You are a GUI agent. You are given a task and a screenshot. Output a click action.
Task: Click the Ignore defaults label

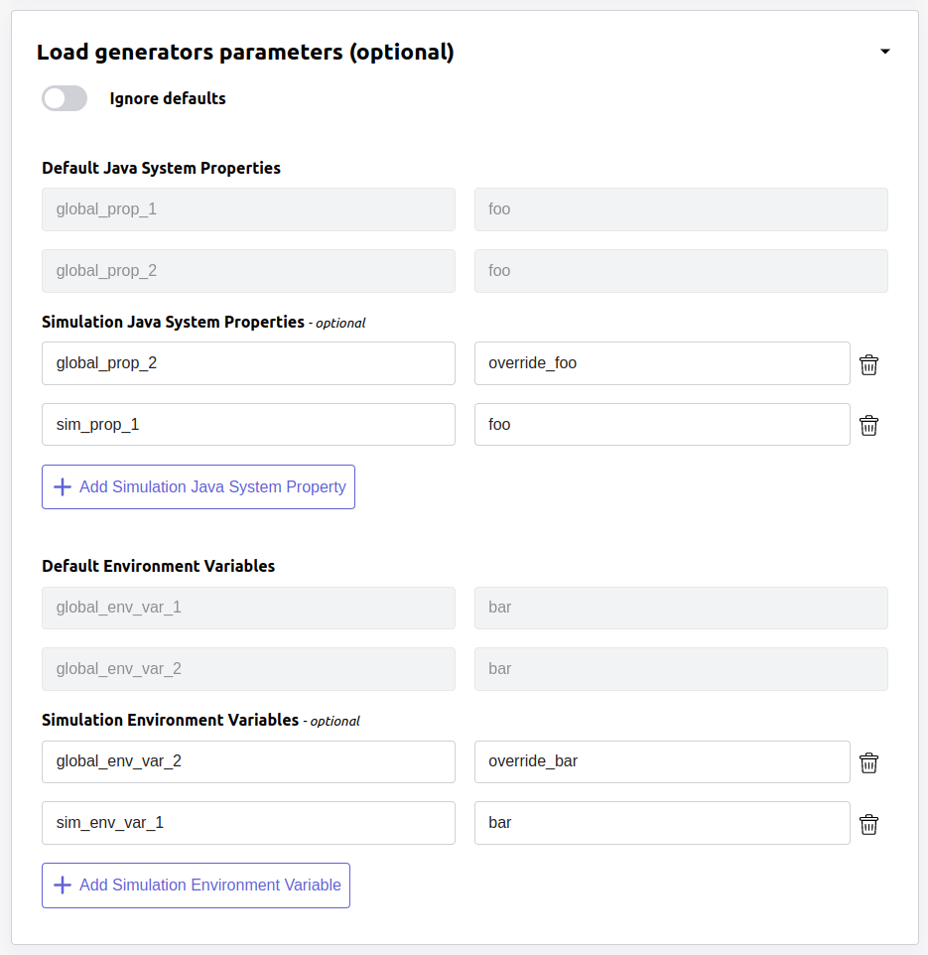(x=168, y=98)
